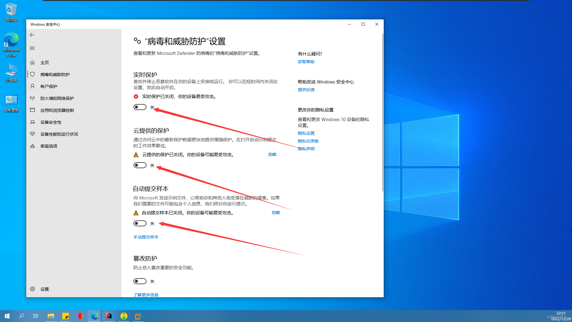Click 获取帮助 link
This screenshot has height=322, width=572.
(x=306, y=62)
